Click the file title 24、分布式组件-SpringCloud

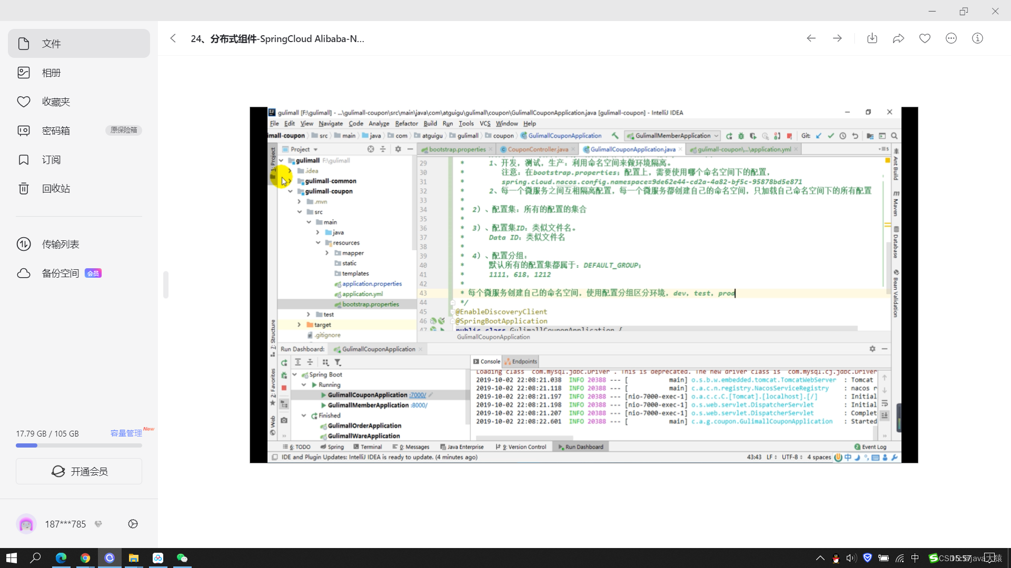pyautogui.click(x=277, y=38)
